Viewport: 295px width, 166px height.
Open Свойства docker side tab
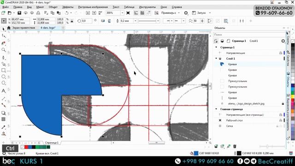click(x=288, y=59)
